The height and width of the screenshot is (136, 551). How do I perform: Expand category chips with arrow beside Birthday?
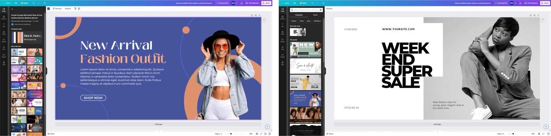(x=321, y=21)
